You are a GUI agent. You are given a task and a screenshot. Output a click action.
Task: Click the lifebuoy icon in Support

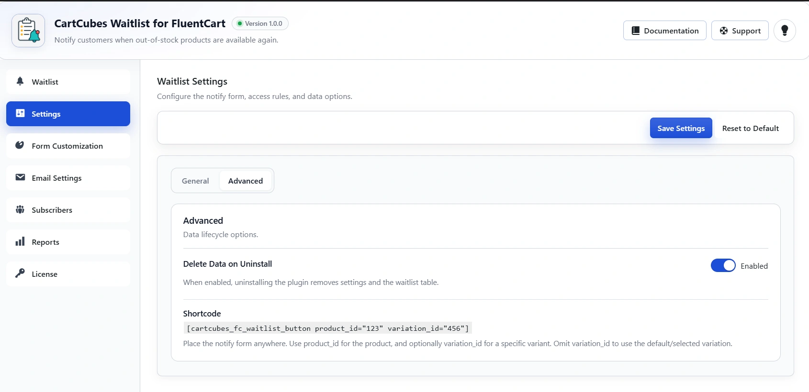pos(724,31)
